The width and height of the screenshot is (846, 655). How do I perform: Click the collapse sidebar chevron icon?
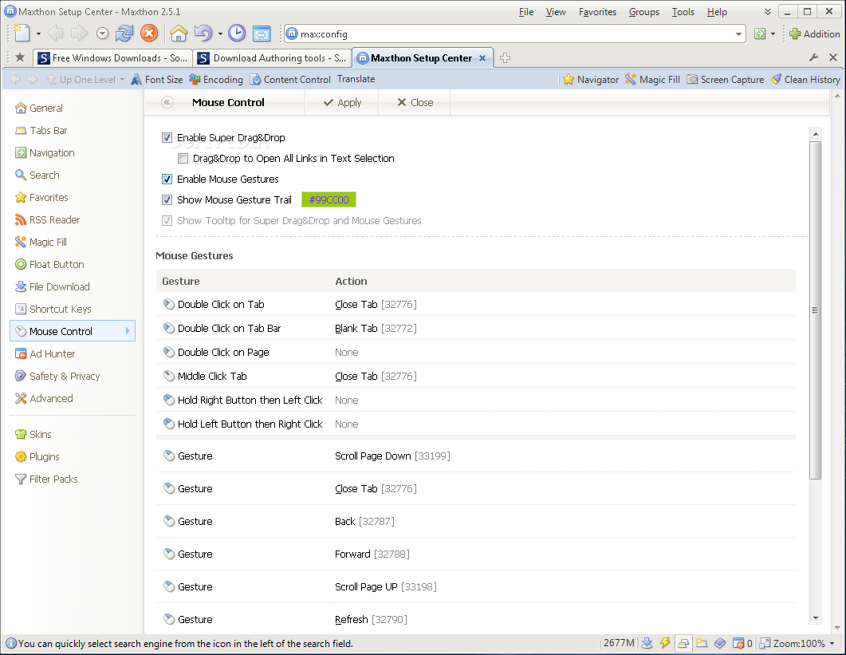pos(167,102)
